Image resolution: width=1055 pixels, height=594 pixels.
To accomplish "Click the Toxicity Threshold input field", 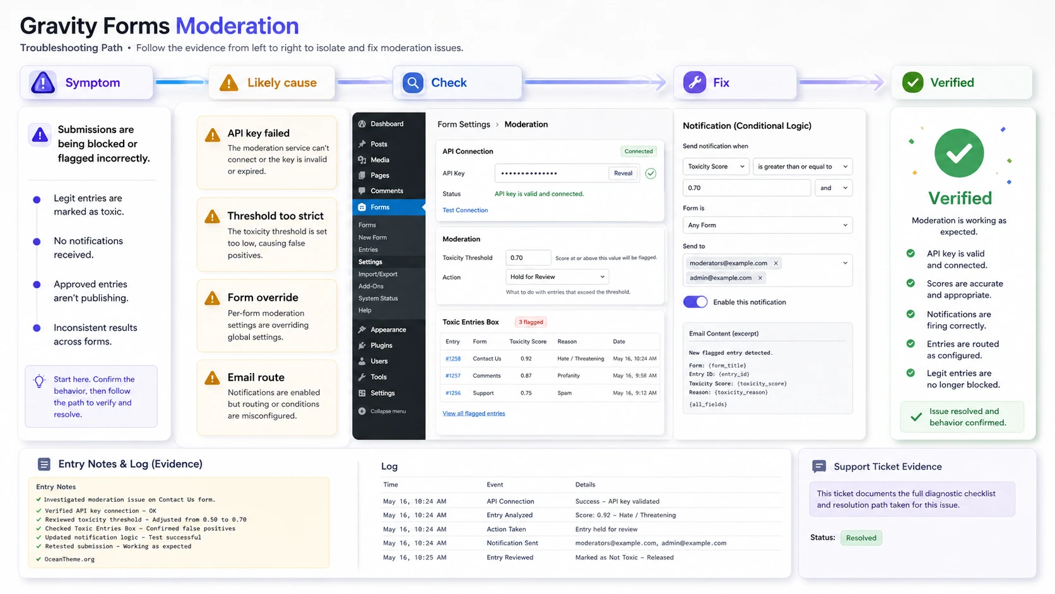I will click(528, 258).
